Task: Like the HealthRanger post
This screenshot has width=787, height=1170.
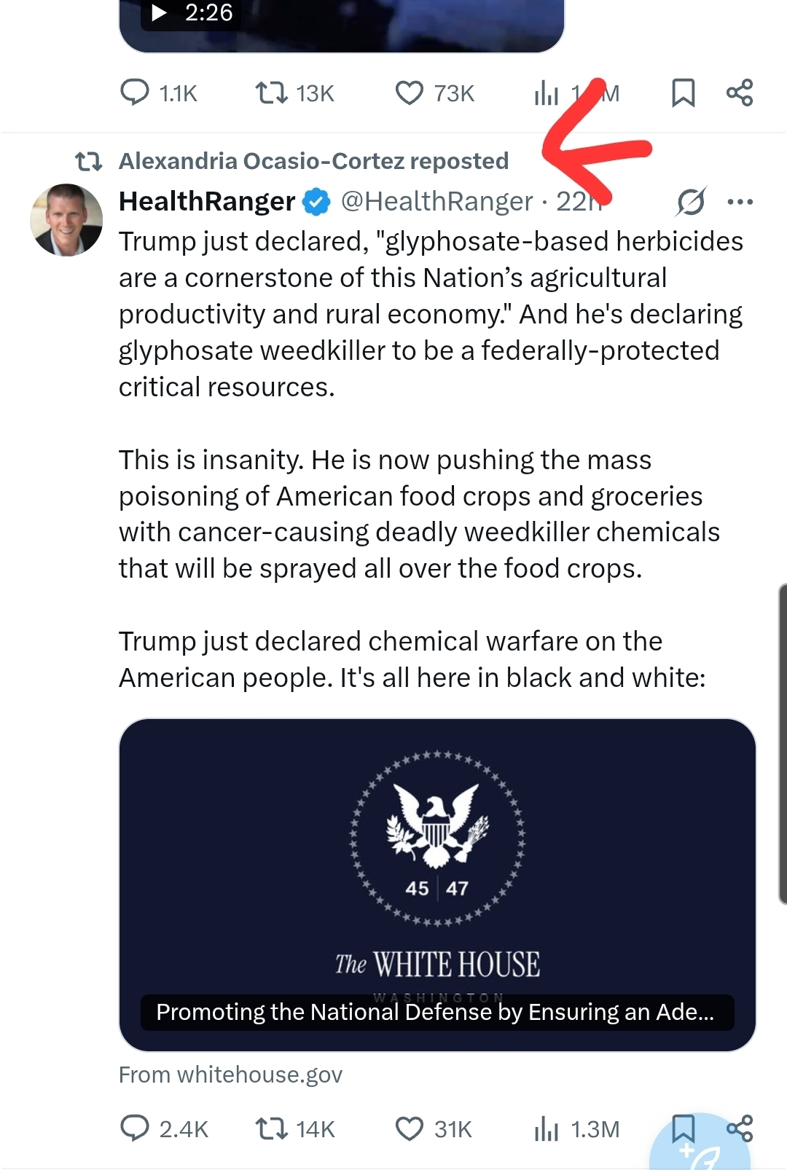Action: [x=410, y=1128]
